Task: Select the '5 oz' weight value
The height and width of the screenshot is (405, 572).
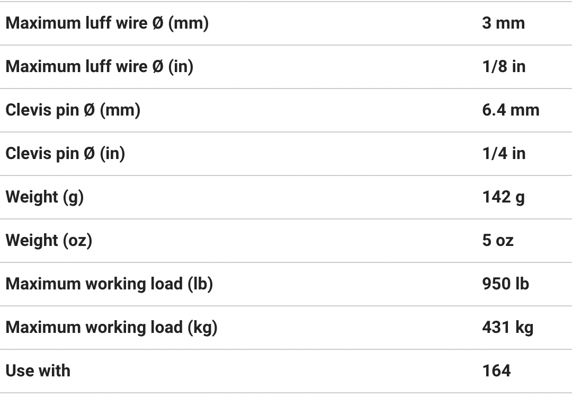Action: (498, 241)
